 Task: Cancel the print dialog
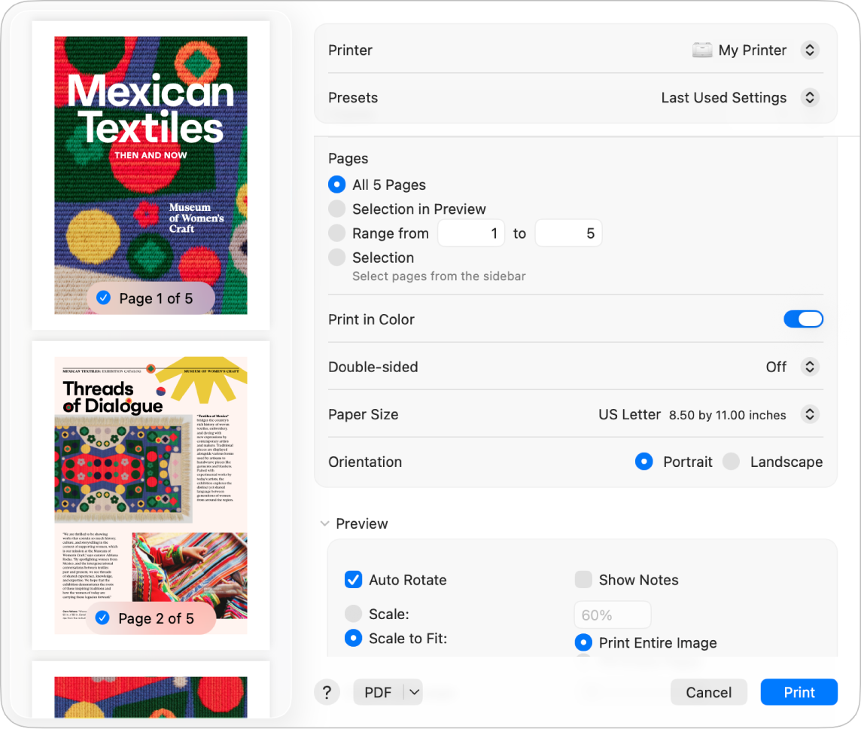[708, 692]
